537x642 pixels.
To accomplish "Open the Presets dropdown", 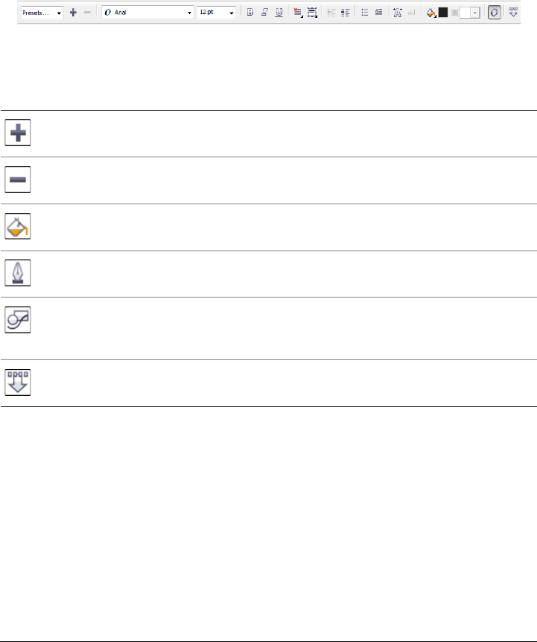I will pyautogui.click(x=42, y=13).
